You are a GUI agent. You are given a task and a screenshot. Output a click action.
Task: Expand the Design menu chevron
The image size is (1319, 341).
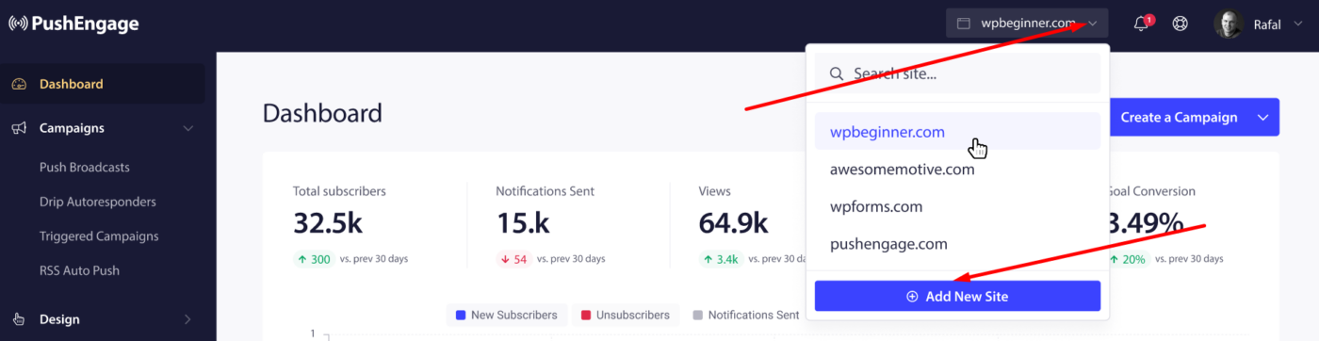click(x=187, y=319)
